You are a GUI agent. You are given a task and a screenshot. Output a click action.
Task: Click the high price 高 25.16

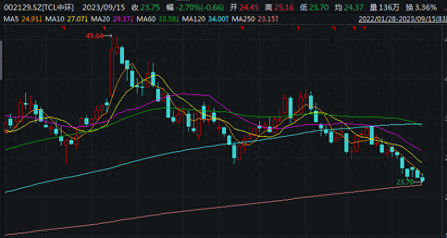click(x=280, y=7)
